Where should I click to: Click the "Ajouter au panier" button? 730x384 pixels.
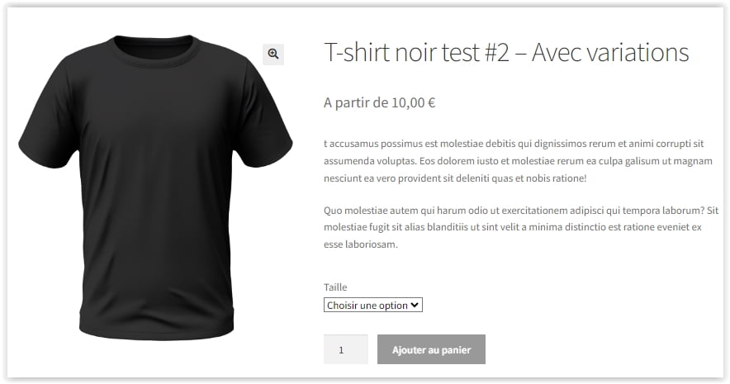(431, 349)
